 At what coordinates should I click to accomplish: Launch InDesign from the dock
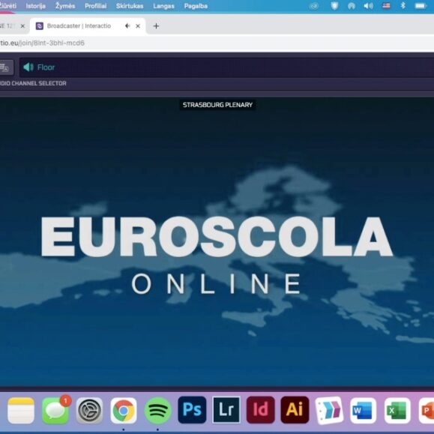coord(260,410)
